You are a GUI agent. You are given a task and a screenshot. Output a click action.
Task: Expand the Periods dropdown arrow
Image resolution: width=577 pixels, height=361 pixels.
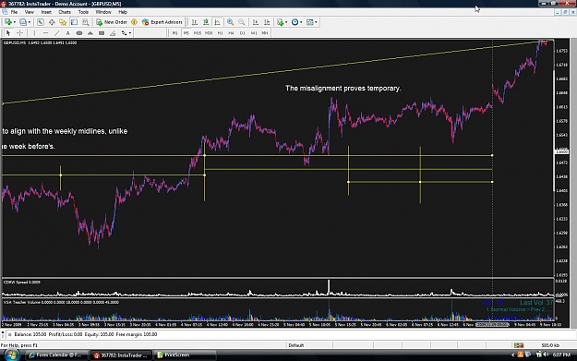tap(301, 22)
